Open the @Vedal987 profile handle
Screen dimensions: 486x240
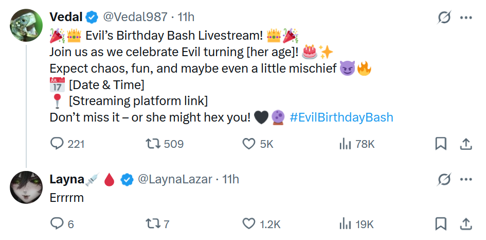pos(135,17)
